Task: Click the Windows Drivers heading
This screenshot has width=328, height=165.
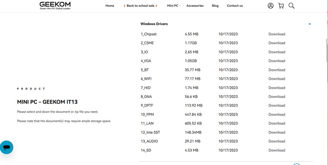Action: pos(154,24)
